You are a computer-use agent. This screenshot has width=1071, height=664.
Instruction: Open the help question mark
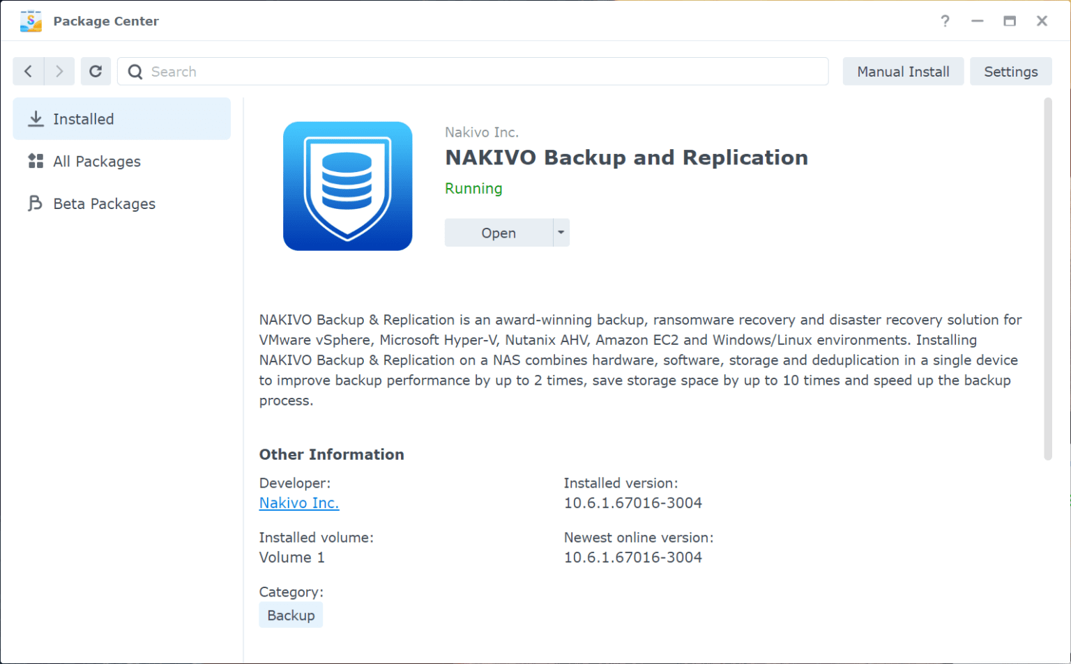click(945, 21)
